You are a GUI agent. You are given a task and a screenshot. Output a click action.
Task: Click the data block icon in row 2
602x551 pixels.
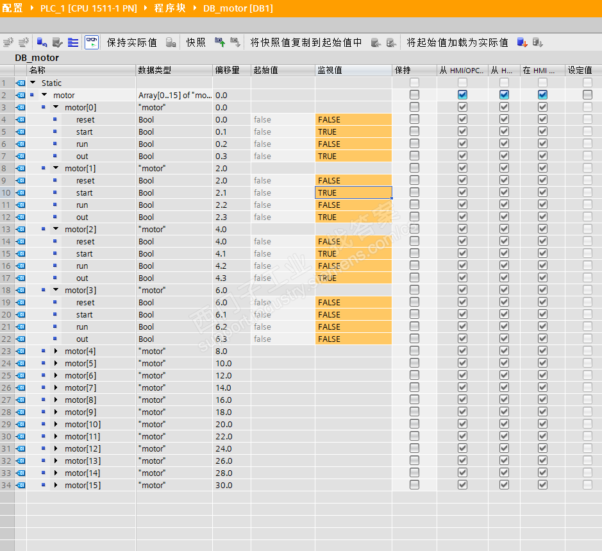21,95
